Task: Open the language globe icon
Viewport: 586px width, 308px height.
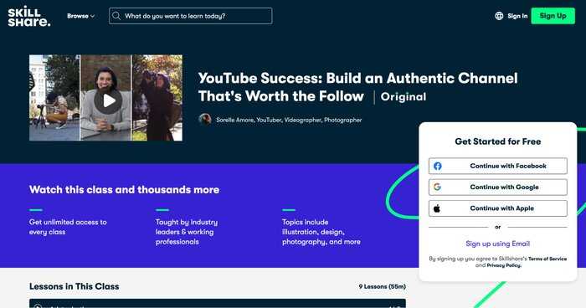Action: pyautogui.click(x=499, y=16)
